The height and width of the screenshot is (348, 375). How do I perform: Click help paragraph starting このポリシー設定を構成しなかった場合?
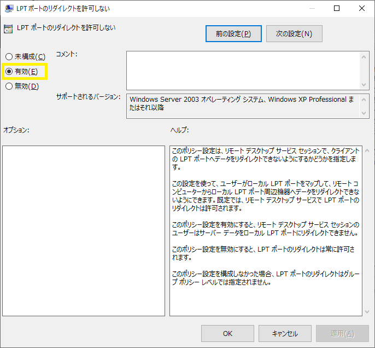(266, 278)
